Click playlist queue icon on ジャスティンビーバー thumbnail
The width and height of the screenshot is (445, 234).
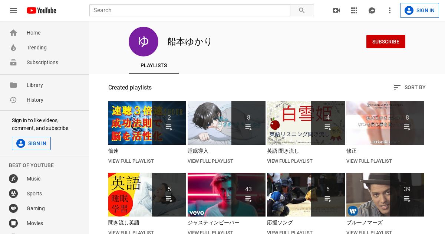(248, 199)
